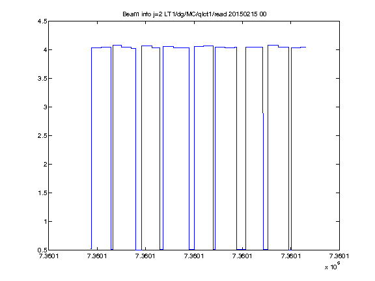Click the date "20150215 00" in the title
Screen dimensions: 375x281
tap(247, 14)
